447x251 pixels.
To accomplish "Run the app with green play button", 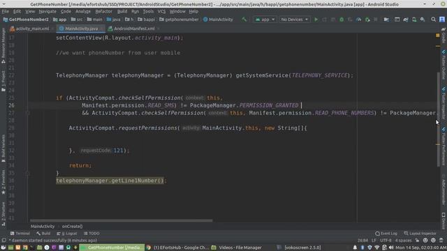I will (x=316, y=20).
